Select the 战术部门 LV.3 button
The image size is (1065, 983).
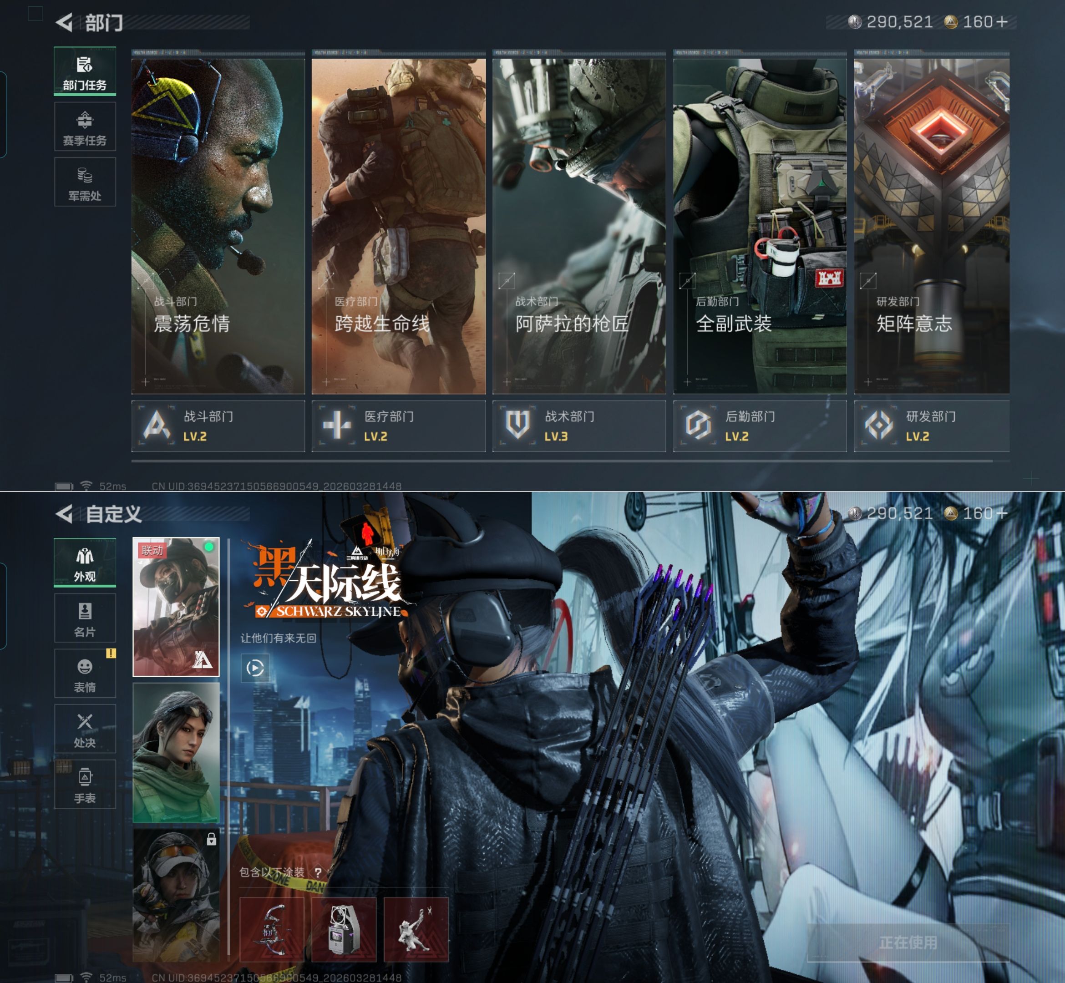pyautogui.click(x=579, y=426)
